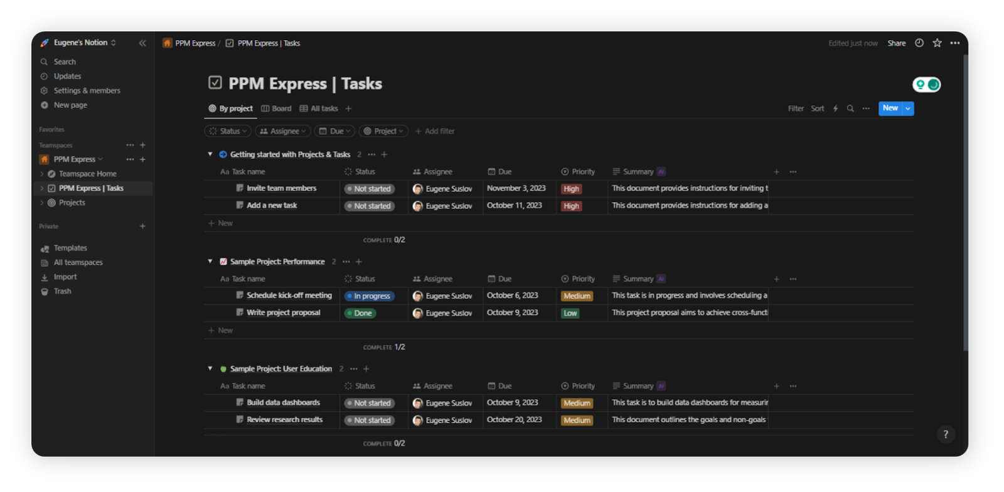Expand Teamspace Home tree item
This screenshot has height=492, width=1004.
click(42, 174)
